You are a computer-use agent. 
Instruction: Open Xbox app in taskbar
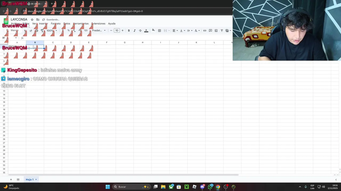tap(171, 187)
